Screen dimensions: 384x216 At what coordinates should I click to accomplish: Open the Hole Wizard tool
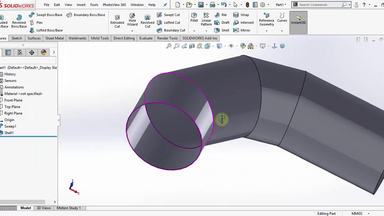tap(132, 20)
